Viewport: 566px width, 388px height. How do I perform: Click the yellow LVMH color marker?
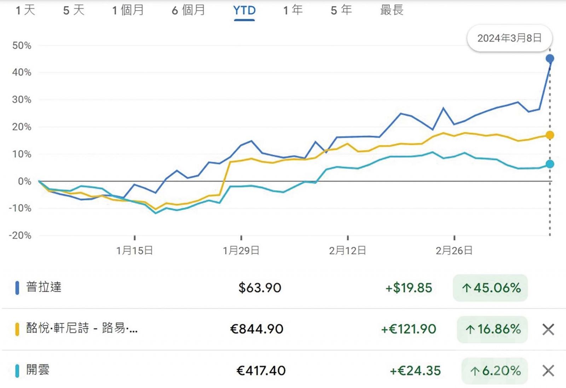(17, 329)
